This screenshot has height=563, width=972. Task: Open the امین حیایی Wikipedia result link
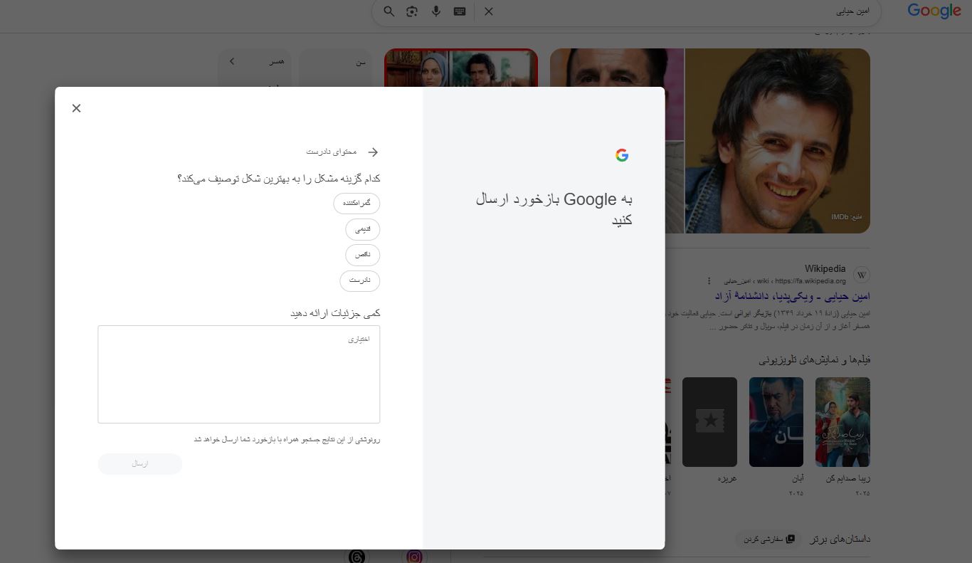coord(793,296)
